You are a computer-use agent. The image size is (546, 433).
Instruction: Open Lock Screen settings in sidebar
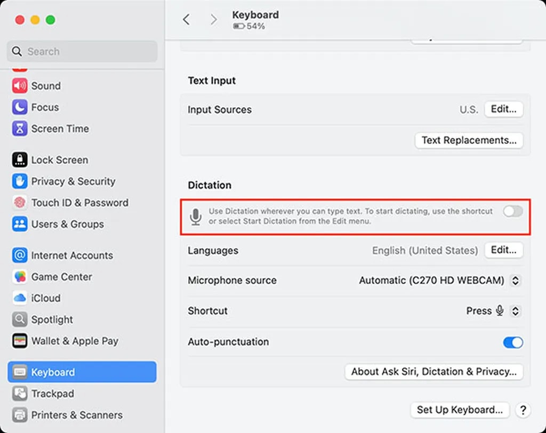click(x=59, y=160)
